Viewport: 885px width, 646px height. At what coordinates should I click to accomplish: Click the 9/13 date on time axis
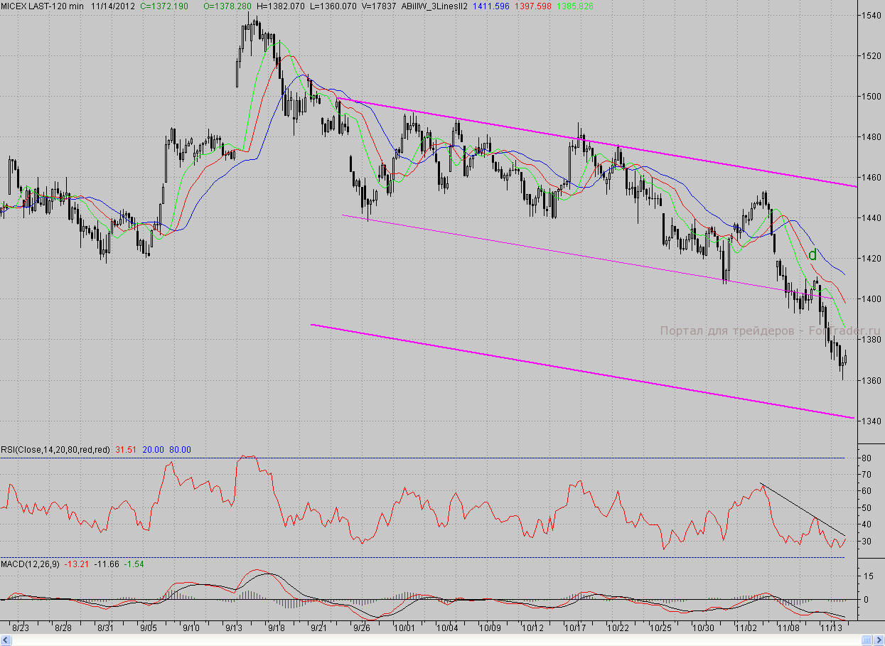click(x=234, y=628)
